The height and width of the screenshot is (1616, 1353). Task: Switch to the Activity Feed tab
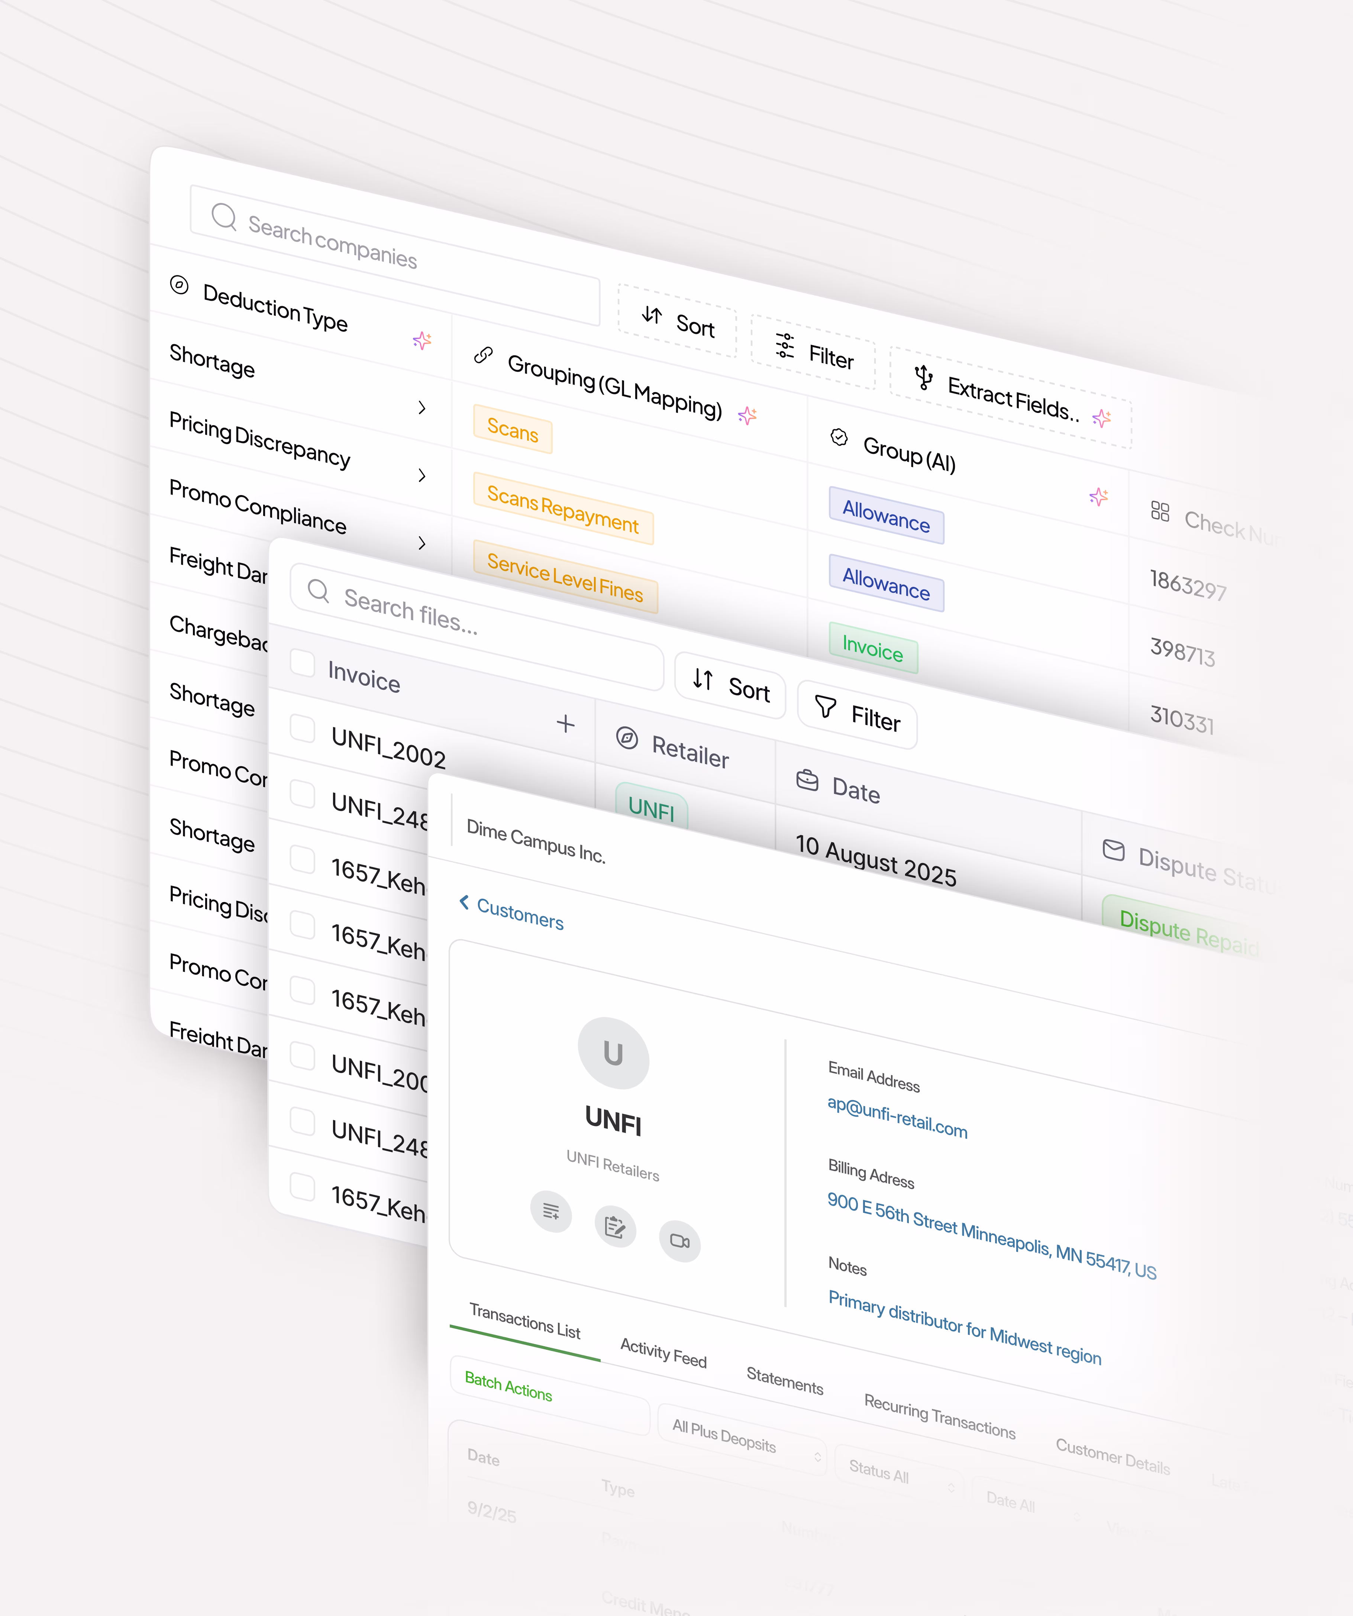pos(663,1353)
